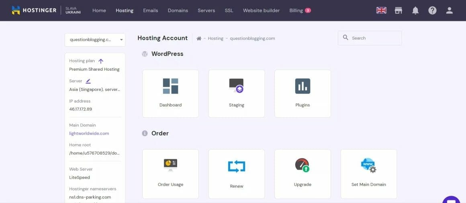Click the Hosting breadcrumb link

point(215,39)
